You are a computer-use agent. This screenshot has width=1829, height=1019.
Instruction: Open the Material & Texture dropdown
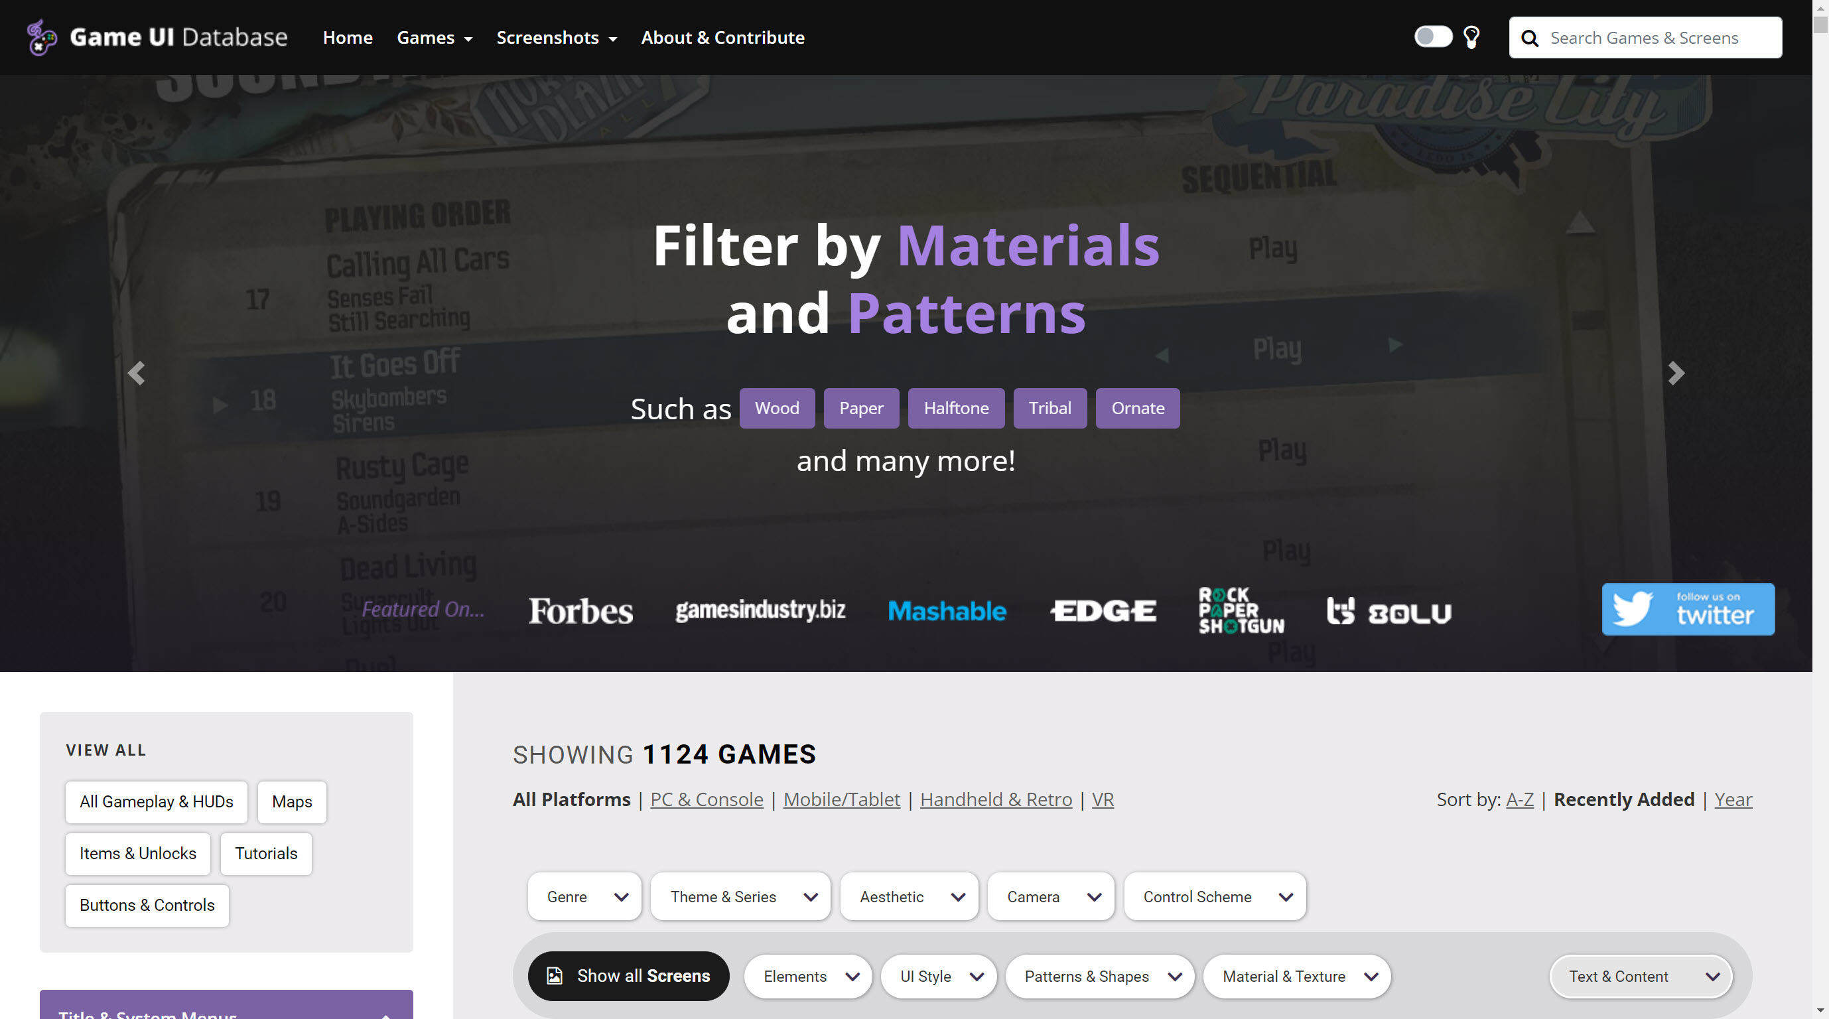tap(1296, 977)
